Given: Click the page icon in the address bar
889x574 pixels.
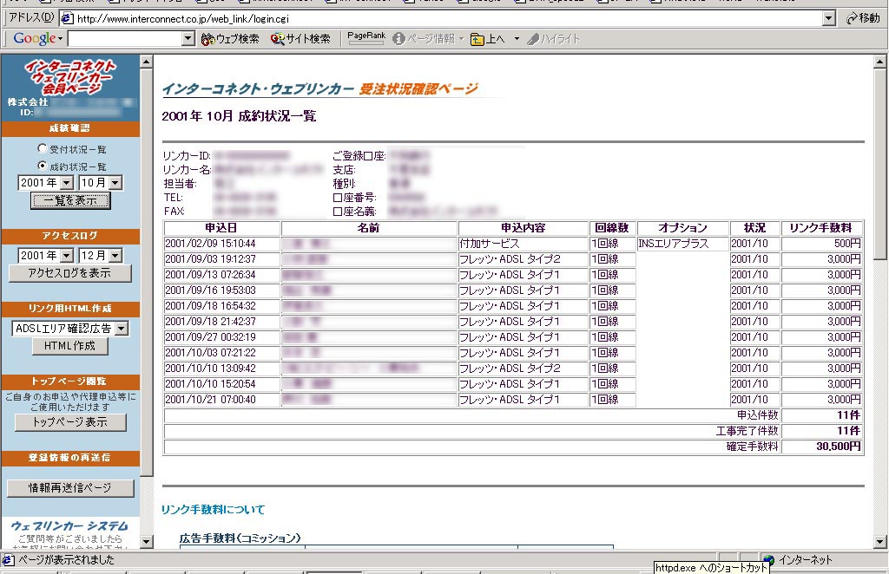Looking at the screenshot, I should [66, 18].
